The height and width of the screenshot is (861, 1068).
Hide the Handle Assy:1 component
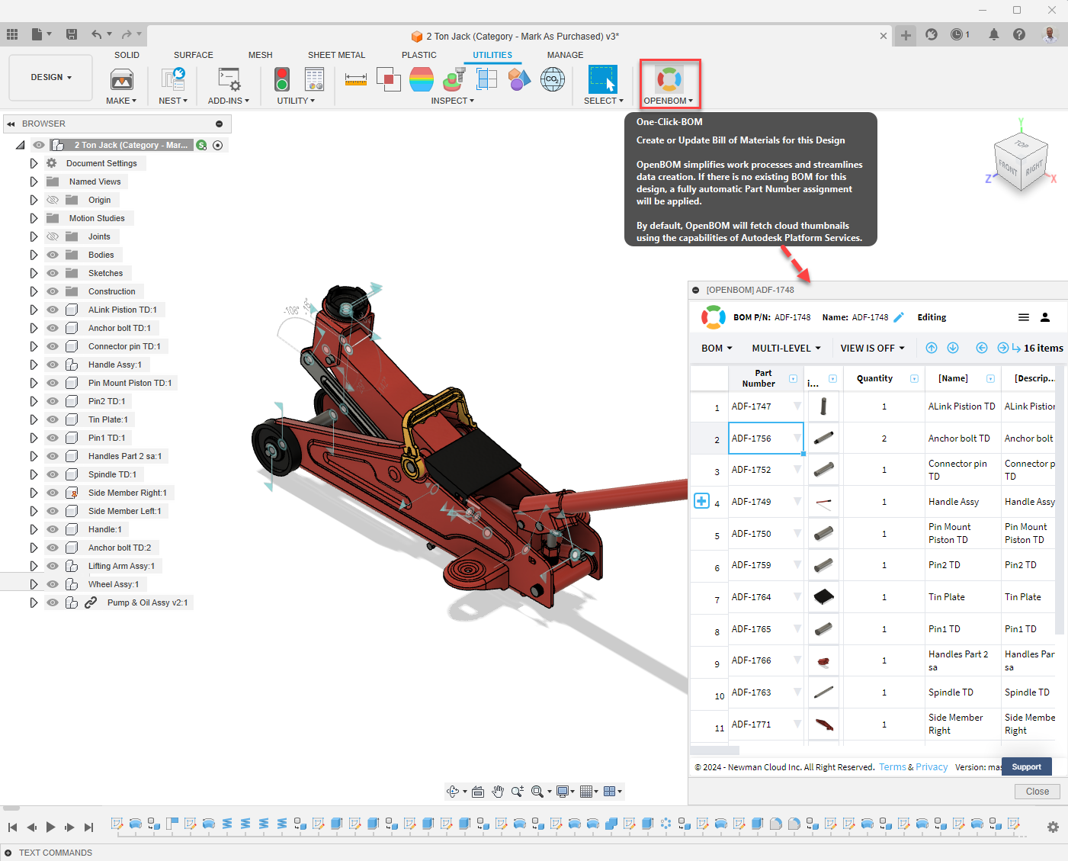pyautogui.click(x=53, y=365)
